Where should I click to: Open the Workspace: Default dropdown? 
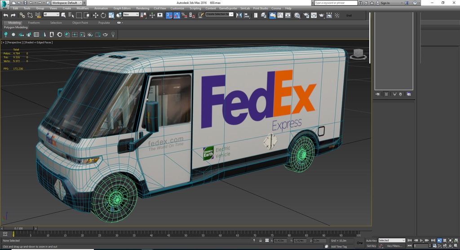click(x=67, y=3)
